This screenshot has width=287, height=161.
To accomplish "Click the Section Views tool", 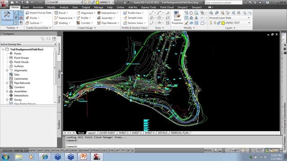I will pyautogui.click(x=135, y=23).
